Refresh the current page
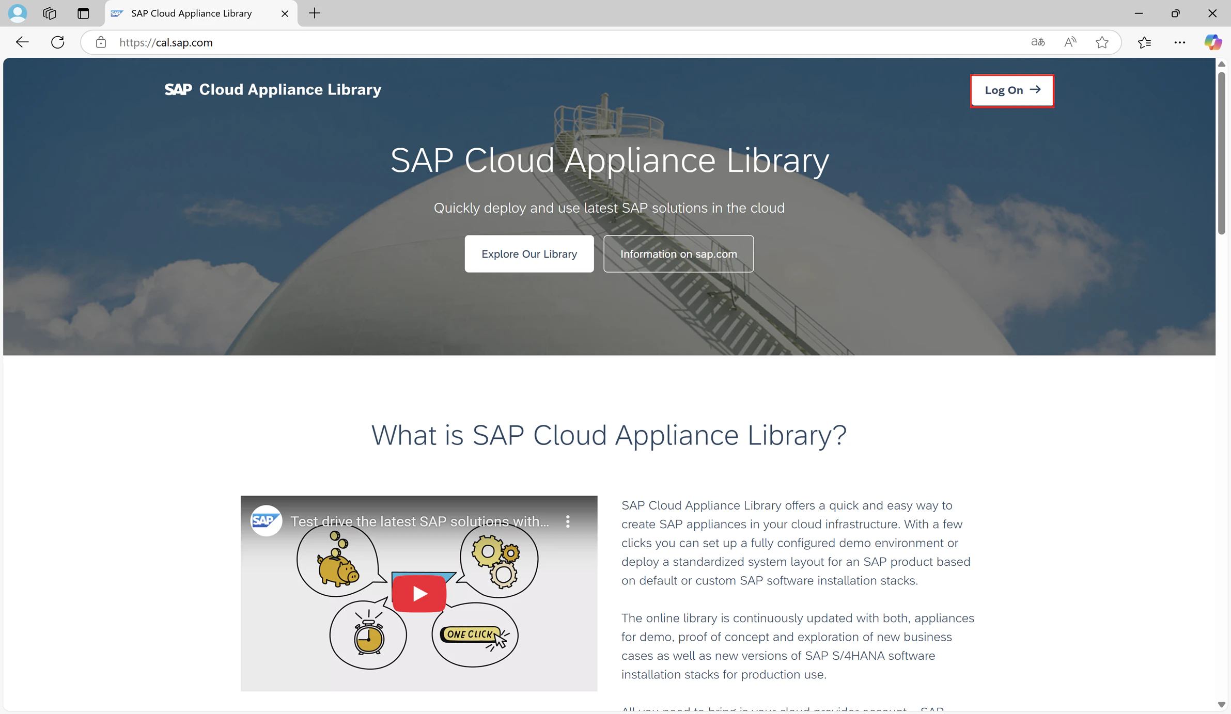The height and width of the screenshot is (714, 1231). (58, 42)
